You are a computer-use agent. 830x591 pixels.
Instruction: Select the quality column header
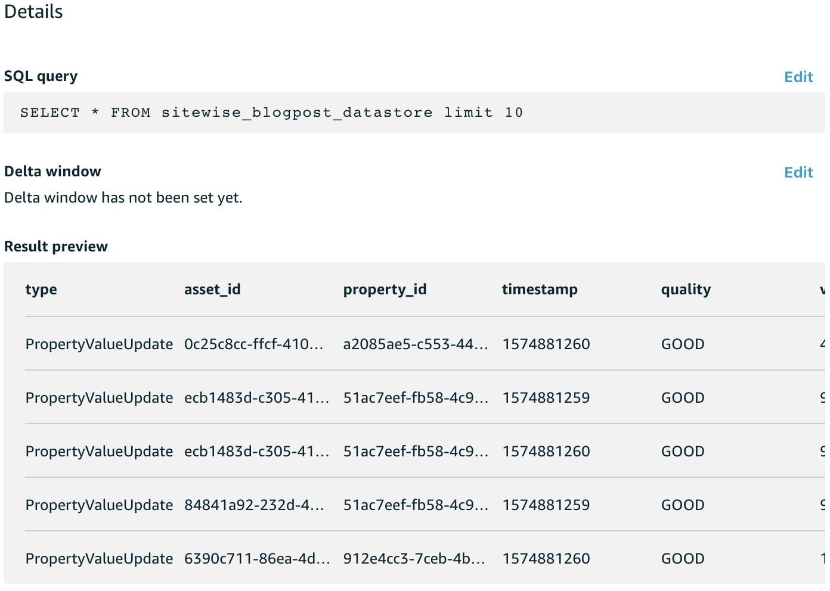(686, 290)
